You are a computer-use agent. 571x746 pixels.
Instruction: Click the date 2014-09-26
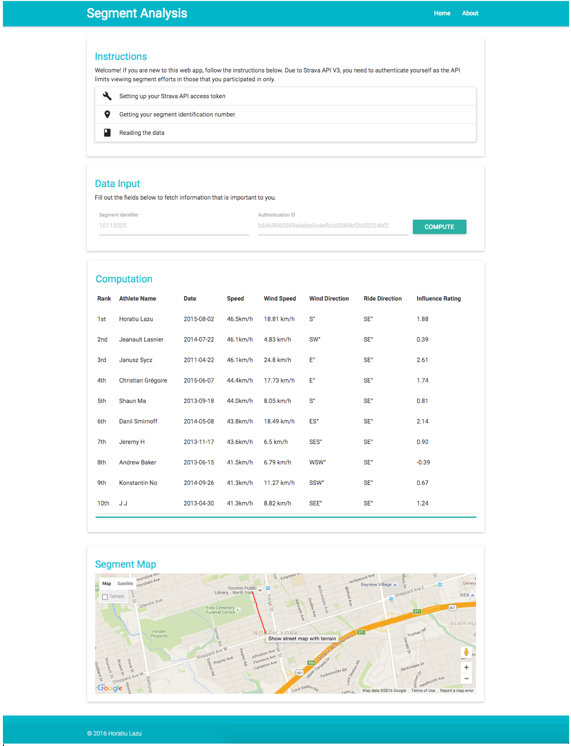click(199, 483)
